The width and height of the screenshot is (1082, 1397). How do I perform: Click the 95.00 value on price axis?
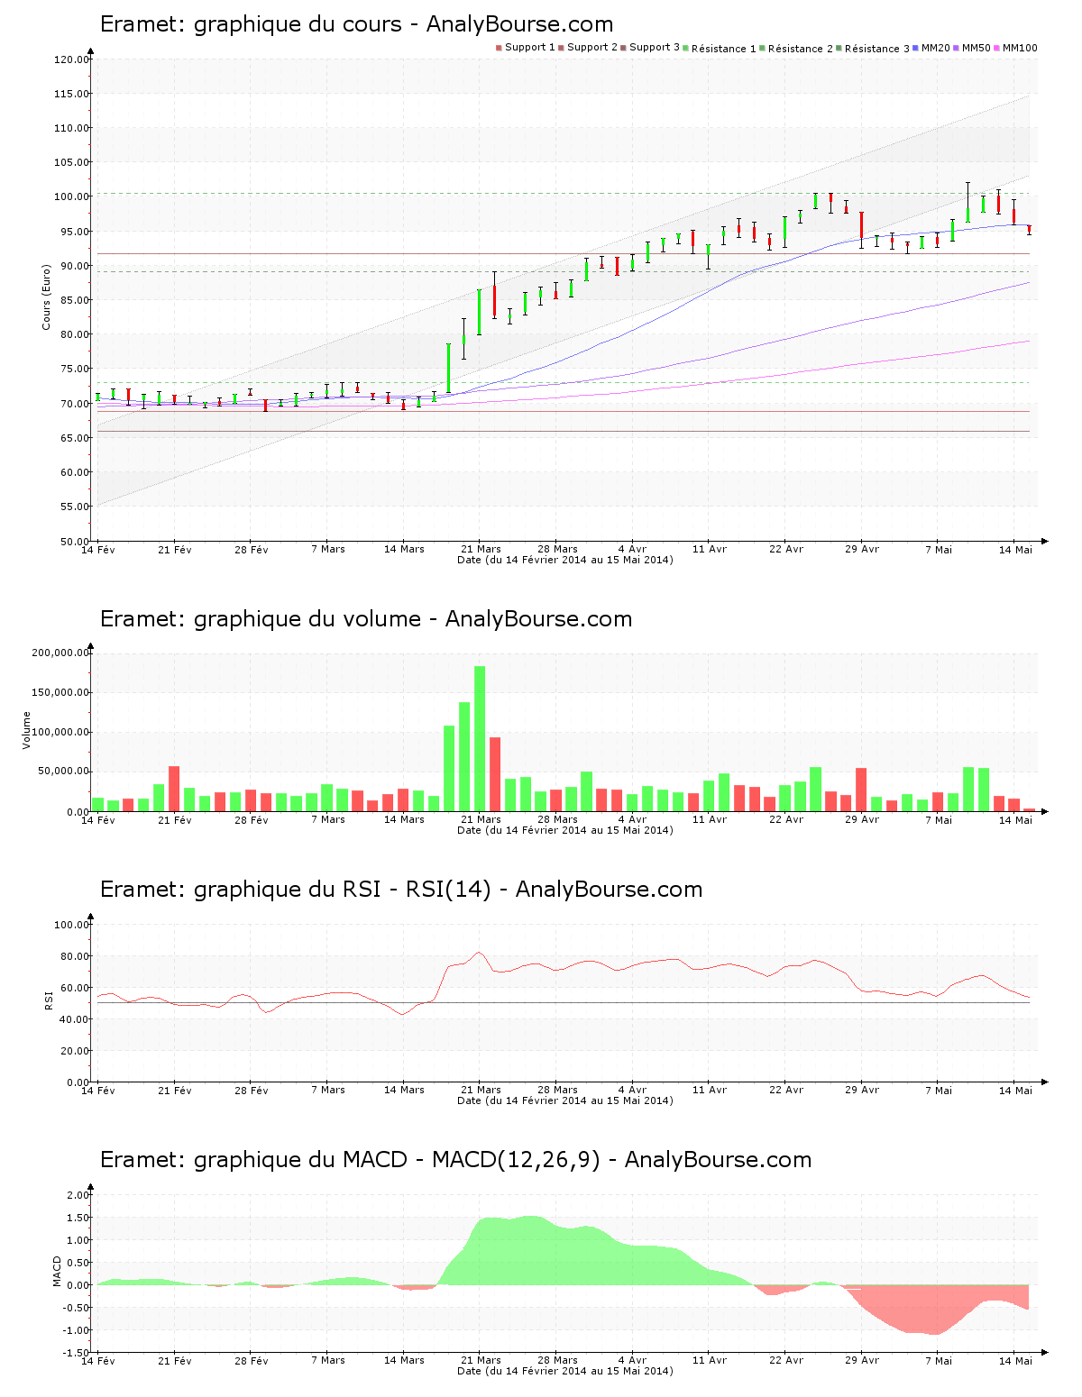coord(74,232)
